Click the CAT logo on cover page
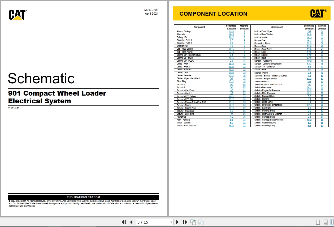The image size is (334, 227). click(18, 15)
